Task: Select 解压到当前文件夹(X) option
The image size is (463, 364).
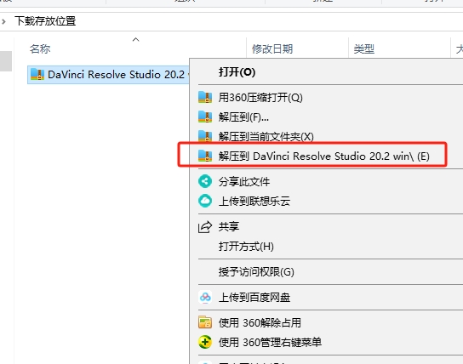Action: pos(266,137)
